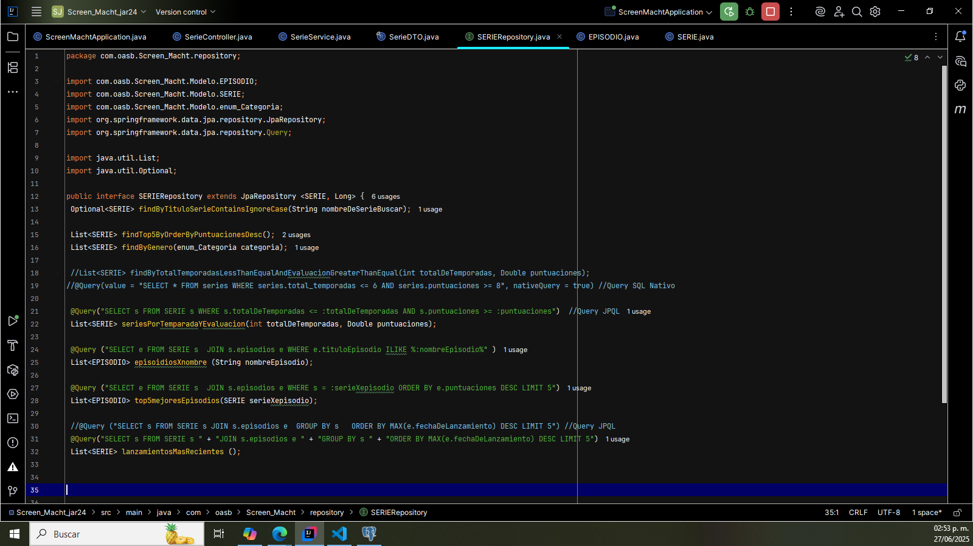973x546 pixels.
Task: Click the 6 usages hint on line 12
Action: coord(386,196)
